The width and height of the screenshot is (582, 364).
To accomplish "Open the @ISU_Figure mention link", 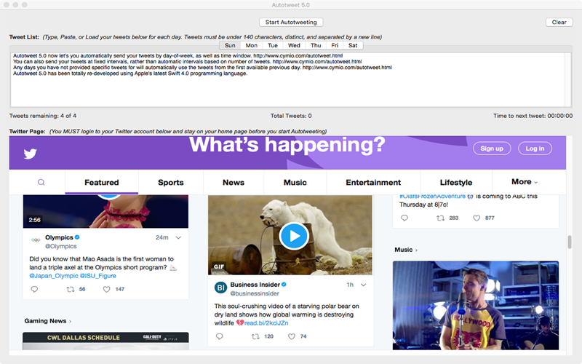I will pos(98,276).
